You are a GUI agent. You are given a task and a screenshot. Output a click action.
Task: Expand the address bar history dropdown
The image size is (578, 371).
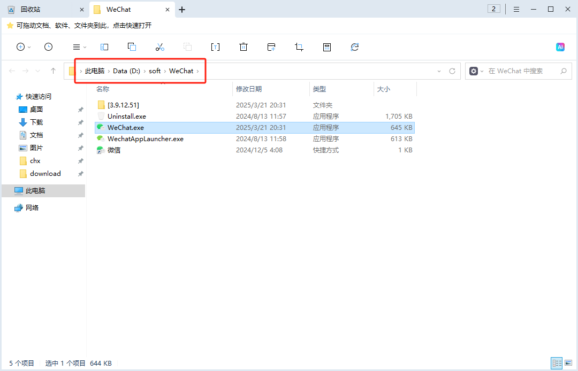point(439,71)
